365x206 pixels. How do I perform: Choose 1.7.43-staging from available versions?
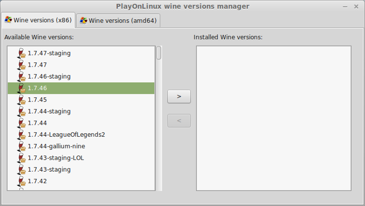[81, 169]
